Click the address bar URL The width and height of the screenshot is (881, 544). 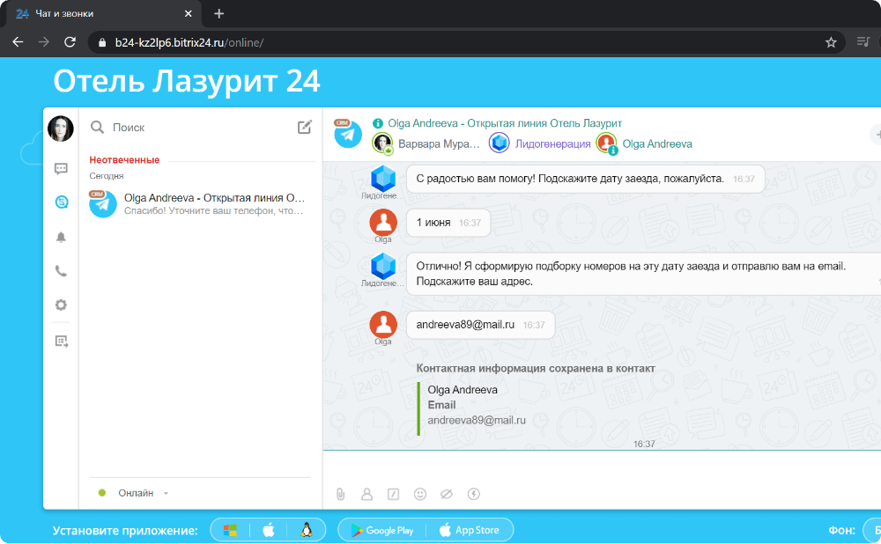pyautogui.click(x=189, y=42)
